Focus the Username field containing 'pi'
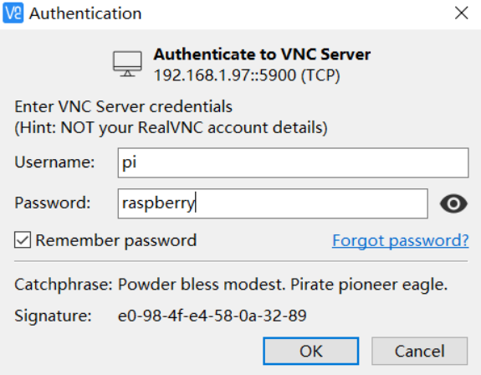This screenshot has height=375, width=481. point(294,162)
